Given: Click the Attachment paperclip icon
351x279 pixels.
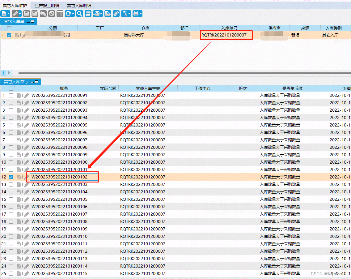Looking at the screenshot, I should coord(116,14).
